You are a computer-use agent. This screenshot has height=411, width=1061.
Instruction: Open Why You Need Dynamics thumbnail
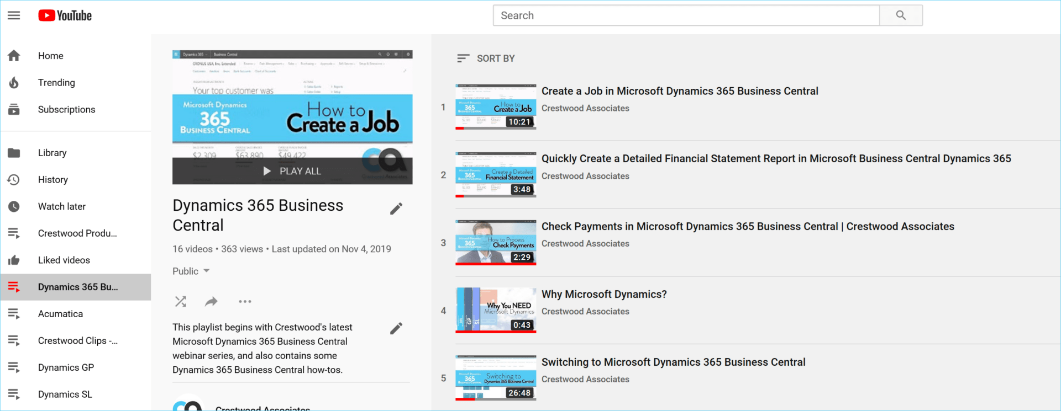496,311
